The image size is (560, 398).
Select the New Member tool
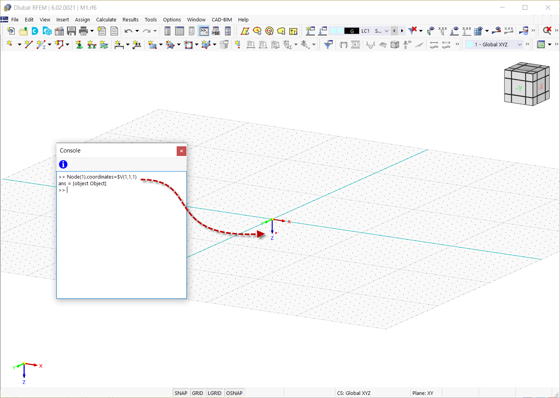point(40,45)
